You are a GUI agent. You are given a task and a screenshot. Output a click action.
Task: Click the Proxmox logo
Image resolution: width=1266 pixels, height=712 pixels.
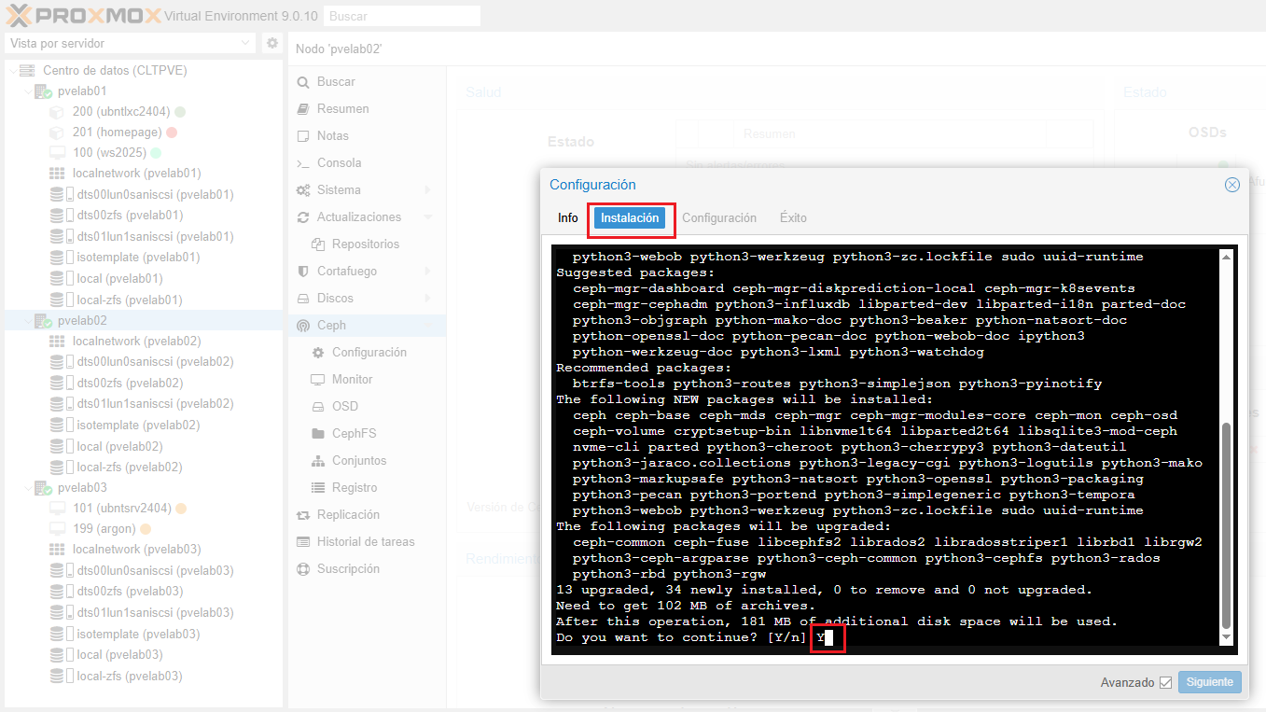click(x=82, y=15)
